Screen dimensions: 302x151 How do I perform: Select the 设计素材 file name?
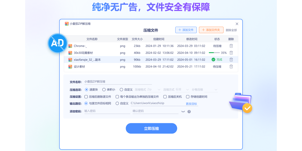pyautogui.click(x=79, y=67)
